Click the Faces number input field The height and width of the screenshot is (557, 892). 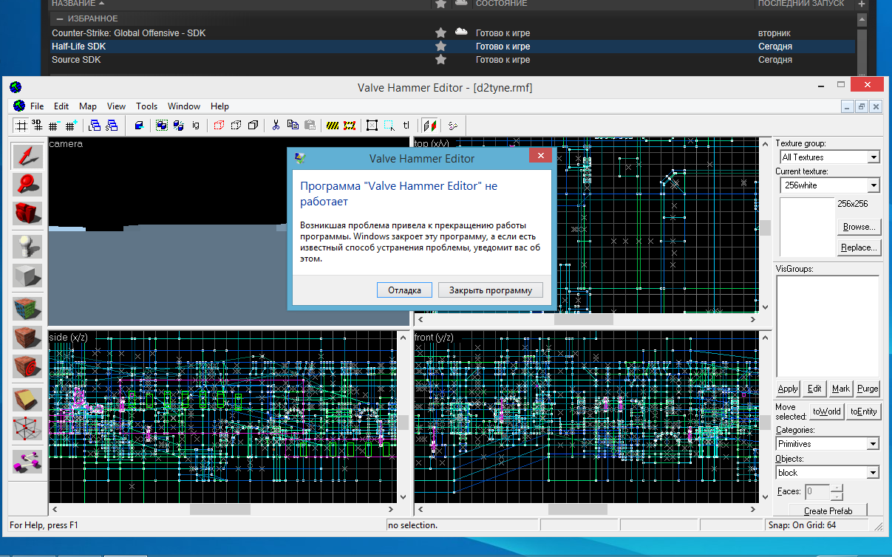click(817, 491)
